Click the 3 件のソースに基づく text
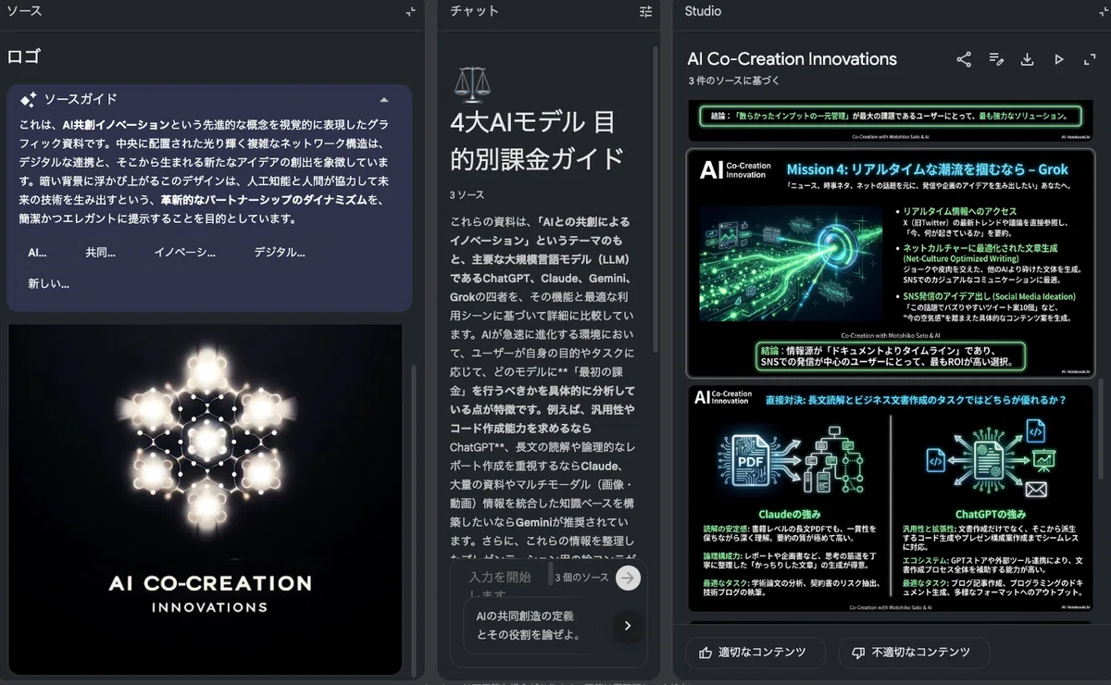This screenshot has height=685, width=1111. pyautogui.click(x=734, y=81)
